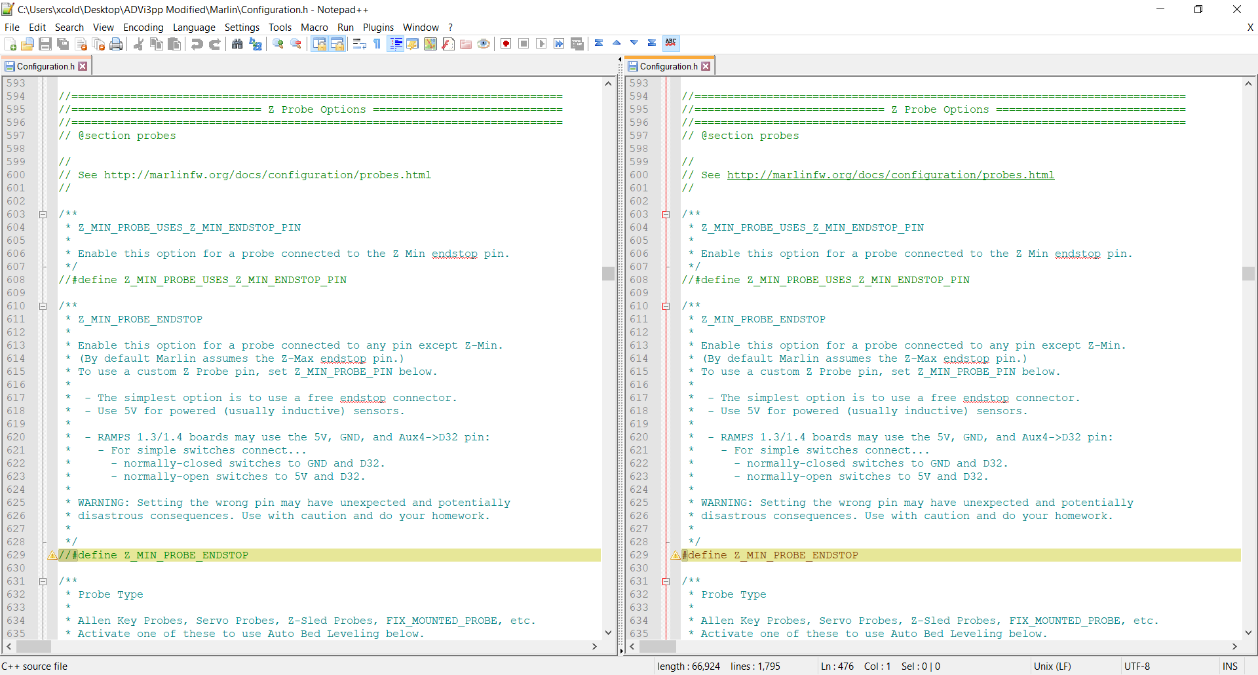Click the Redo arrow icon
The height and width of the screenshot is (675, 1258).
(x=214, y=44)
